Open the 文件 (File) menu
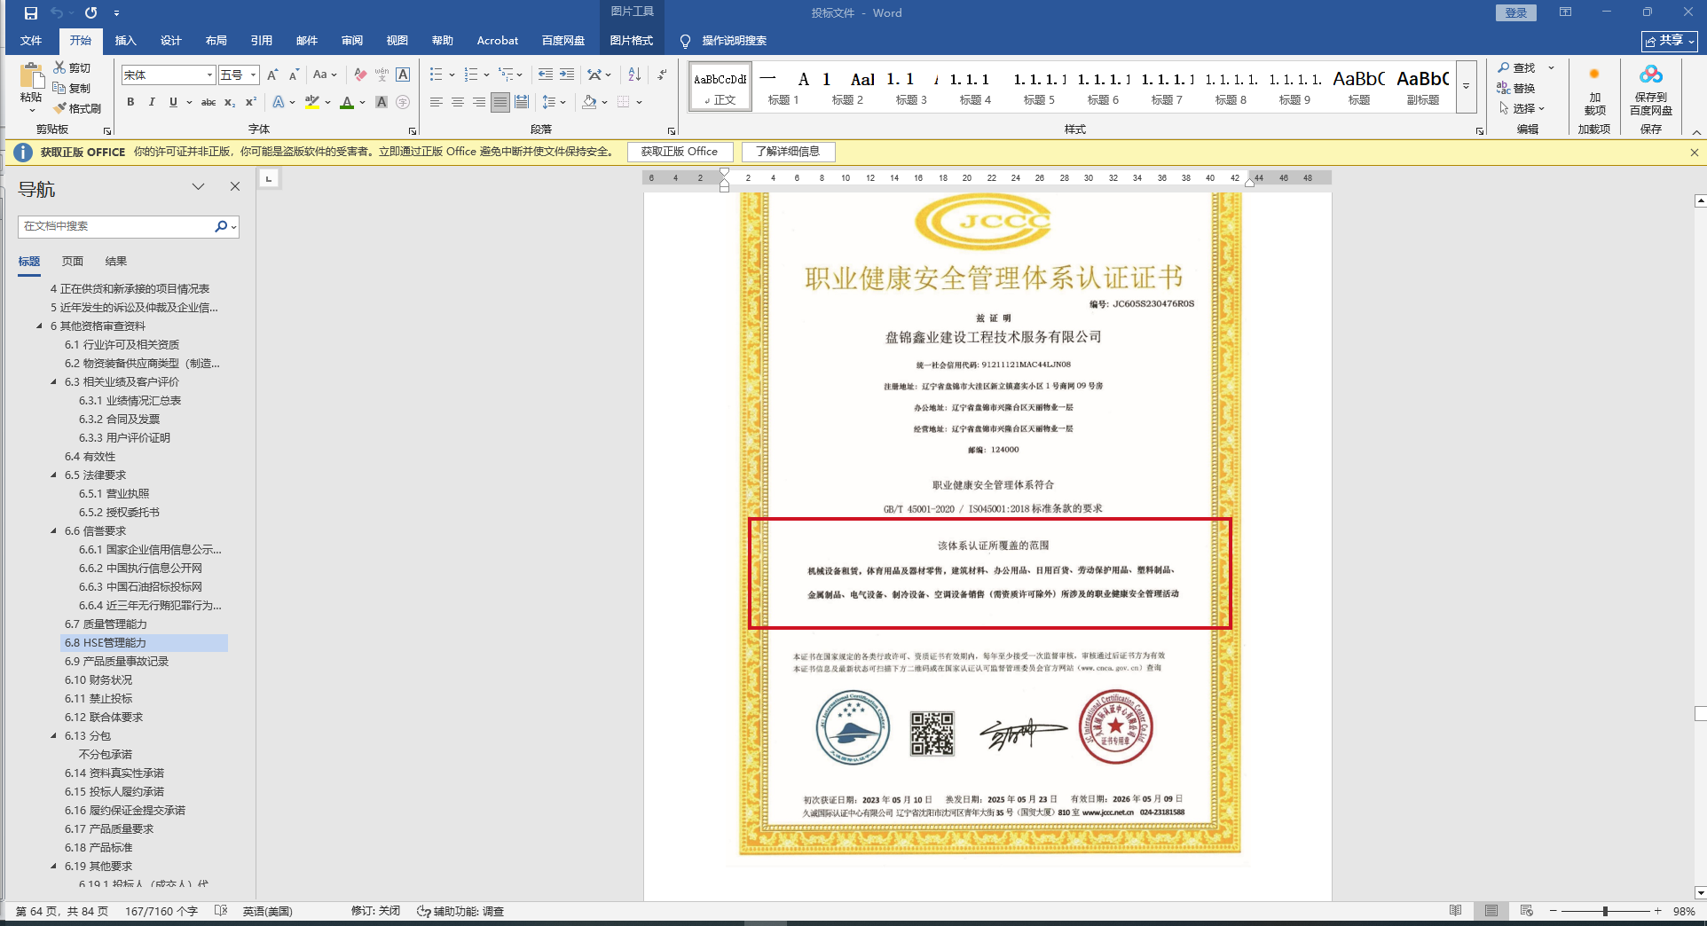 click(x=31, y=41)
